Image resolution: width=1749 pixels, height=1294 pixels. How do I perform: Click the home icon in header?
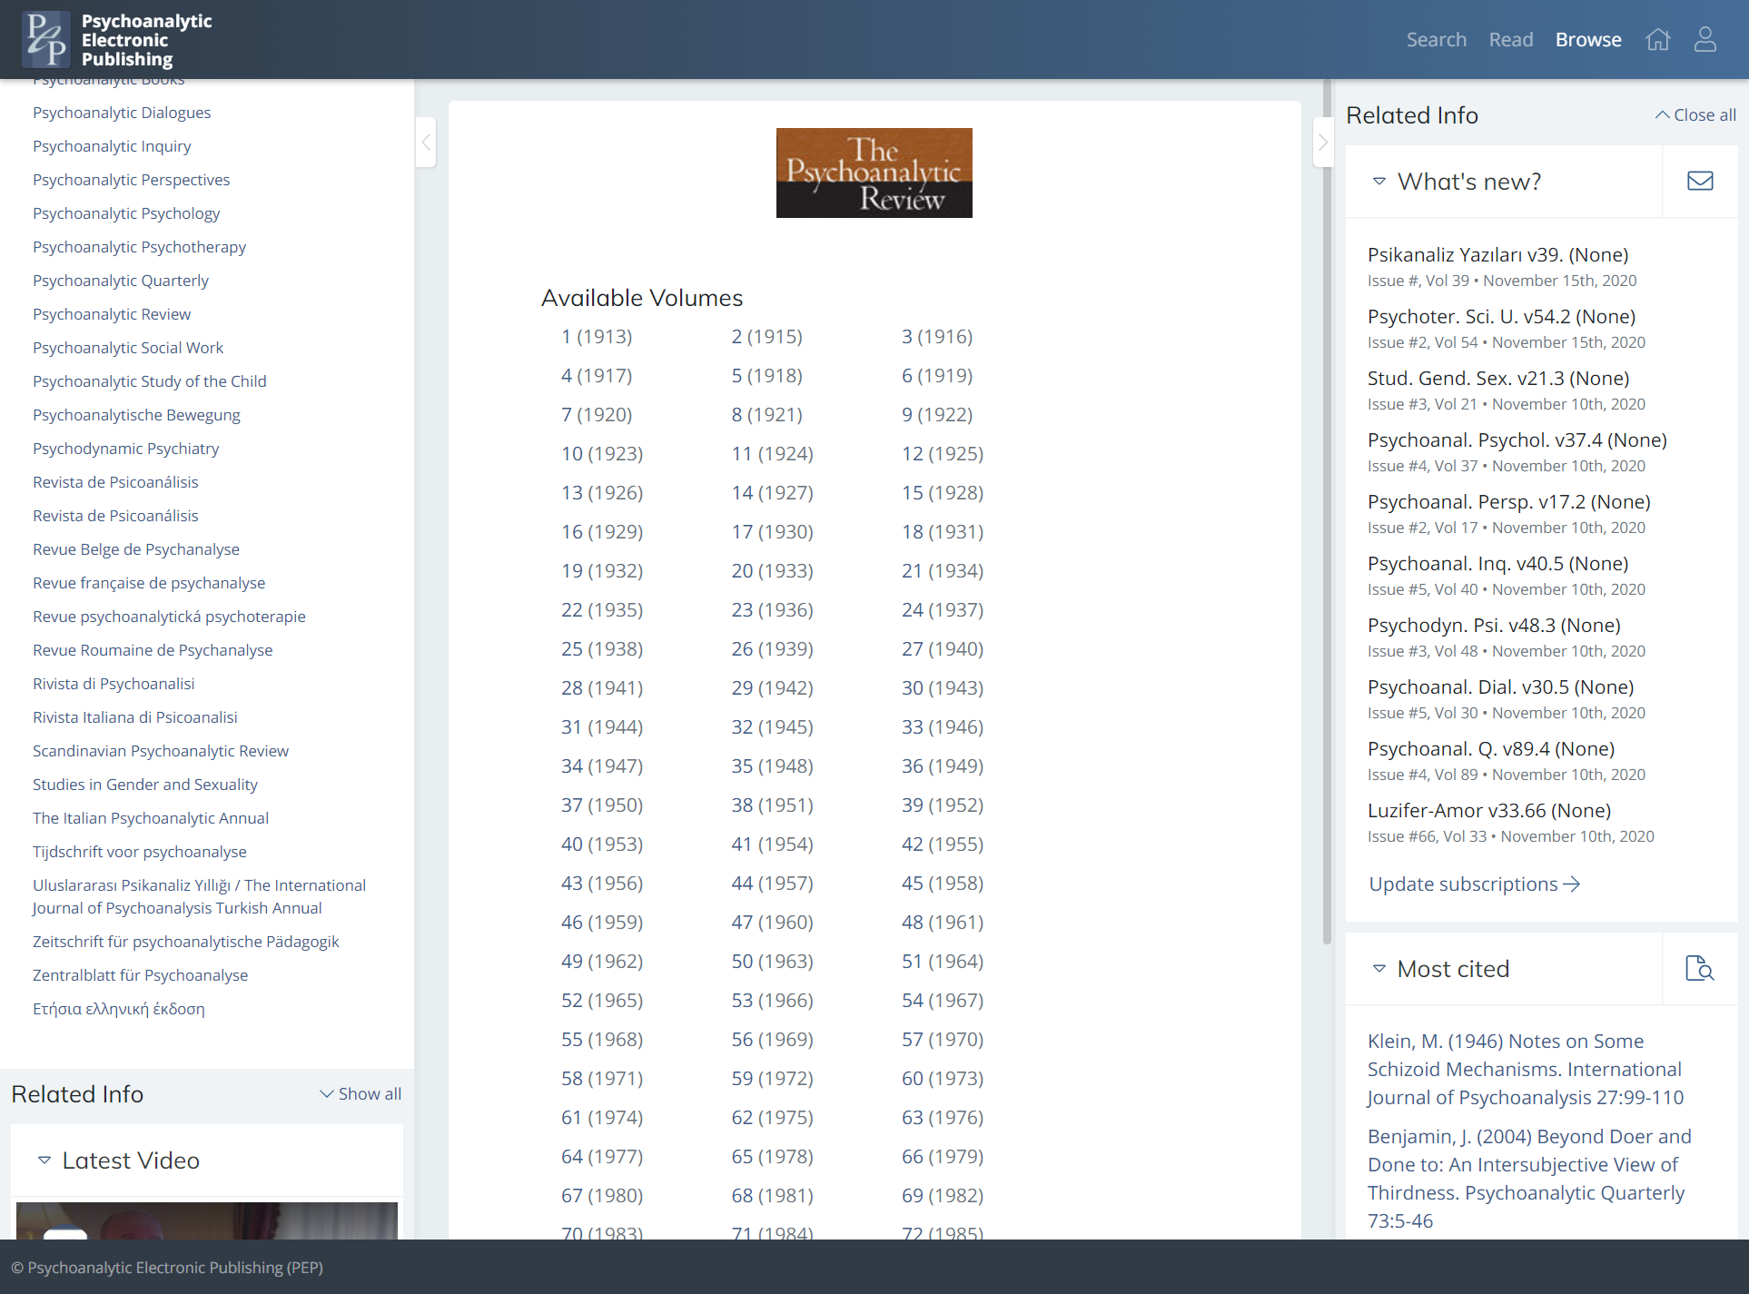(1658, 40)
